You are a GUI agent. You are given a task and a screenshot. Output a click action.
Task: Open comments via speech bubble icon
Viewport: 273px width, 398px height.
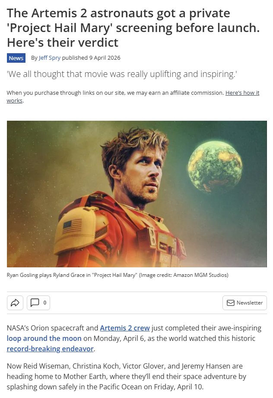35,302
